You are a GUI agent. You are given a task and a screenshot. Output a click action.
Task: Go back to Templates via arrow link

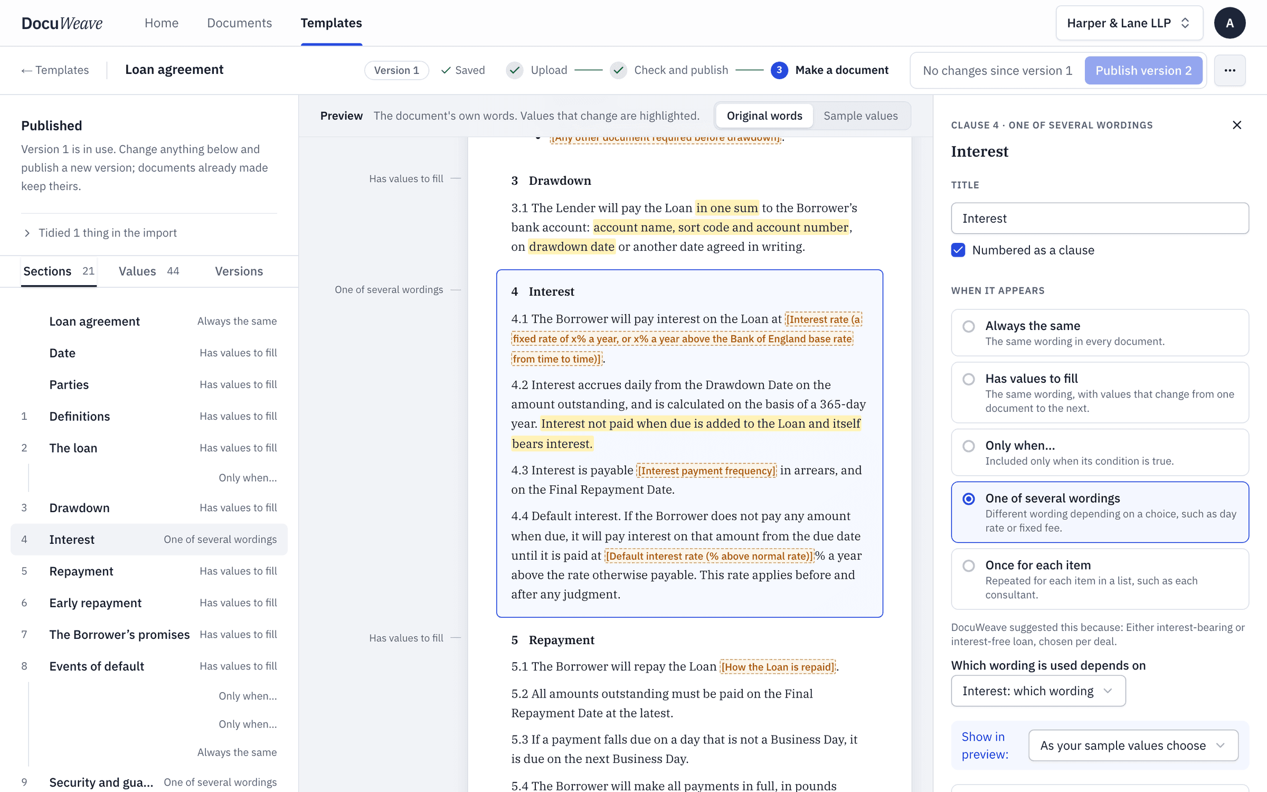55,70
